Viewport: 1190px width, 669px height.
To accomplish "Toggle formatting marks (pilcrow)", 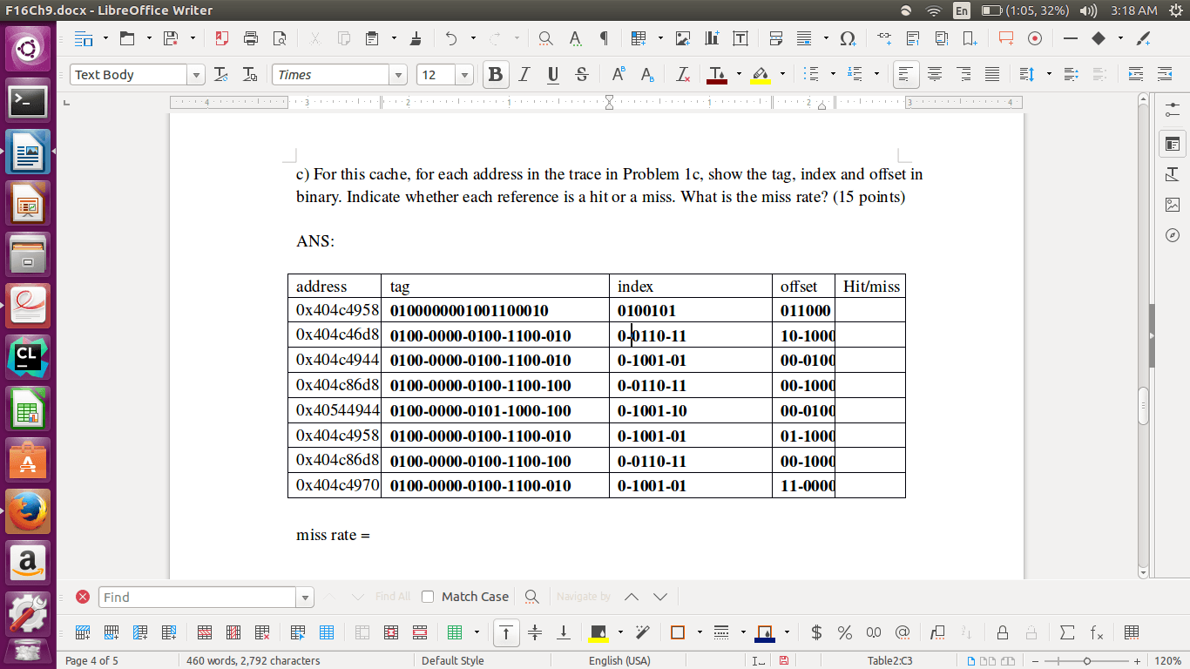I will pyautogui.click(x=604, y=38).
